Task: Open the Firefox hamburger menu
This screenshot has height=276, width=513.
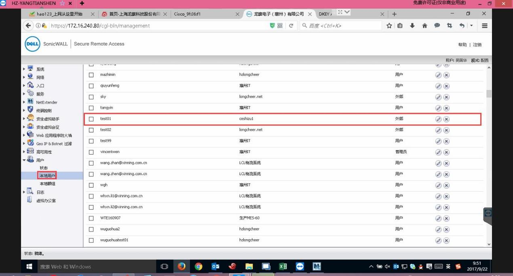Action: click(x=484, y=26)
